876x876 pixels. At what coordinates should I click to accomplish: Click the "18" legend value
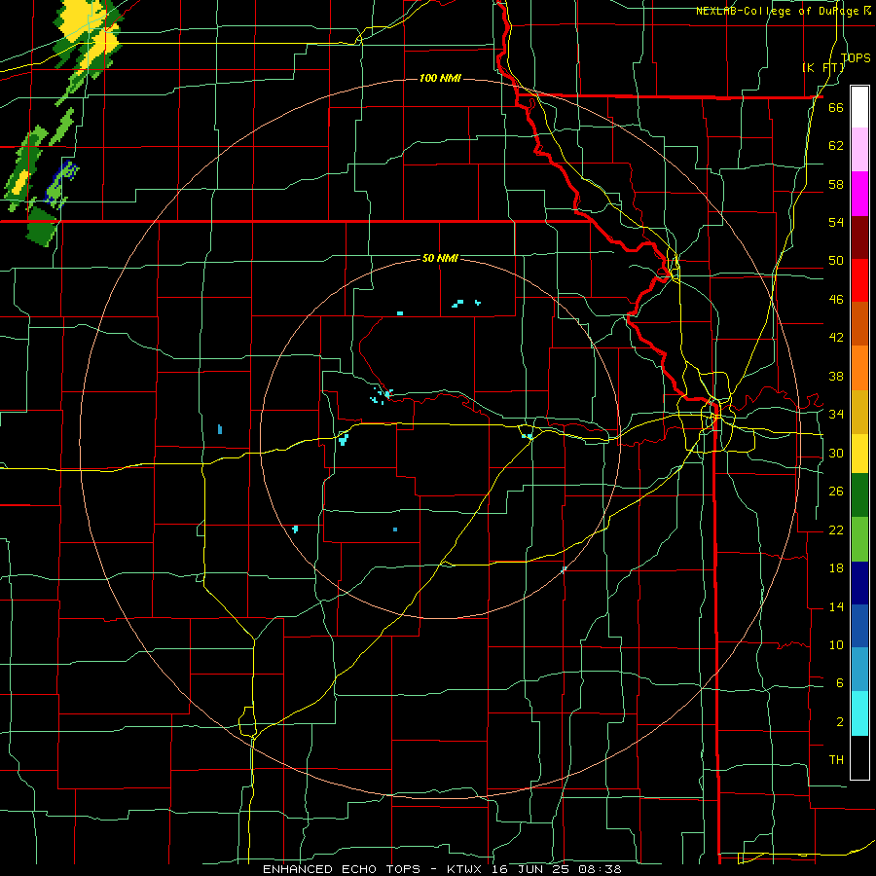coord(836,568)
